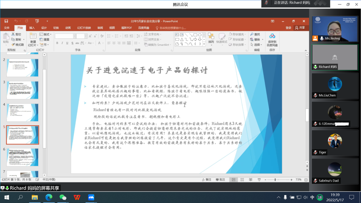The height and width of the screenshot is (203, 361).
Task: Toggle the Comments (批注) pane
Action: (x=220, y=180)
